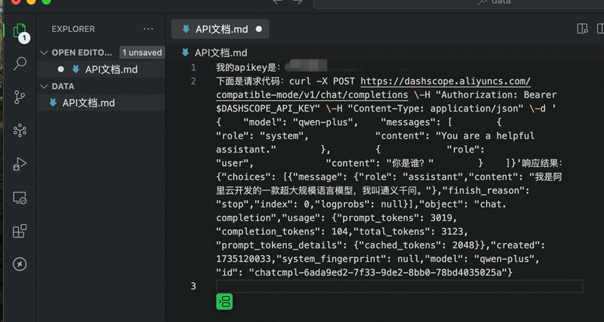Click the text 我的apikey是
604x322 pixels.
coord(249,68)
